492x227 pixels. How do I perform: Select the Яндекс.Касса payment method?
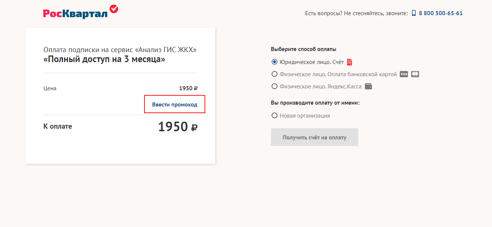tap(275, 87)
